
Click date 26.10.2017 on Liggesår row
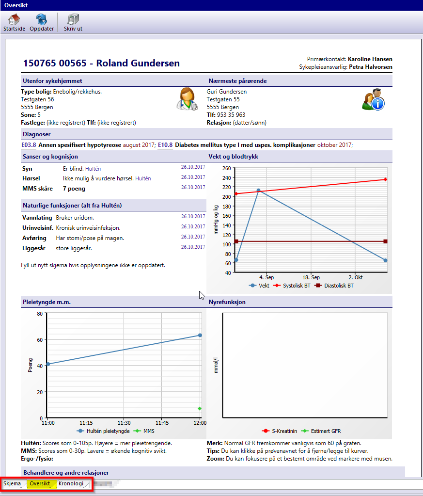tap(193, 247)
